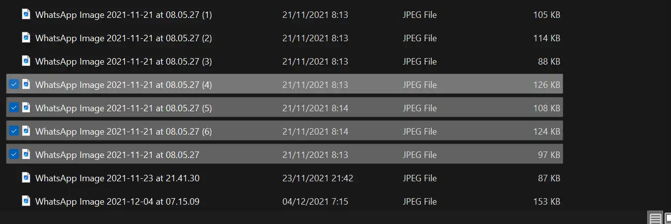Click the 126 KB size in selected row
Viewport: 671px width, 224px height.
[x=547, y=85]
